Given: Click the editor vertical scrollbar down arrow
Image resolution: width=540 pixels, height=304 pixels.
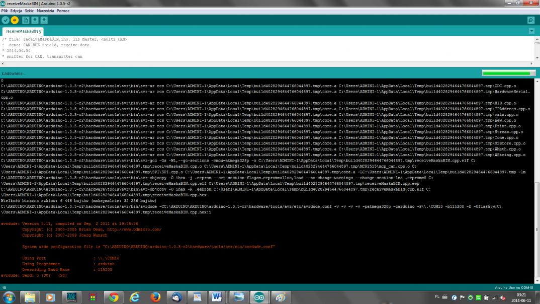Looking at the screenshot, I should (x=537, y=58).
